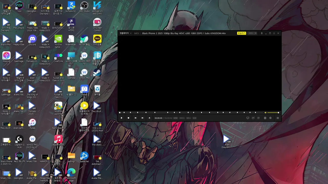Jump to previous file in PotPlayer
This screenshot has width=328, height=184.
(x=135, y=118)
